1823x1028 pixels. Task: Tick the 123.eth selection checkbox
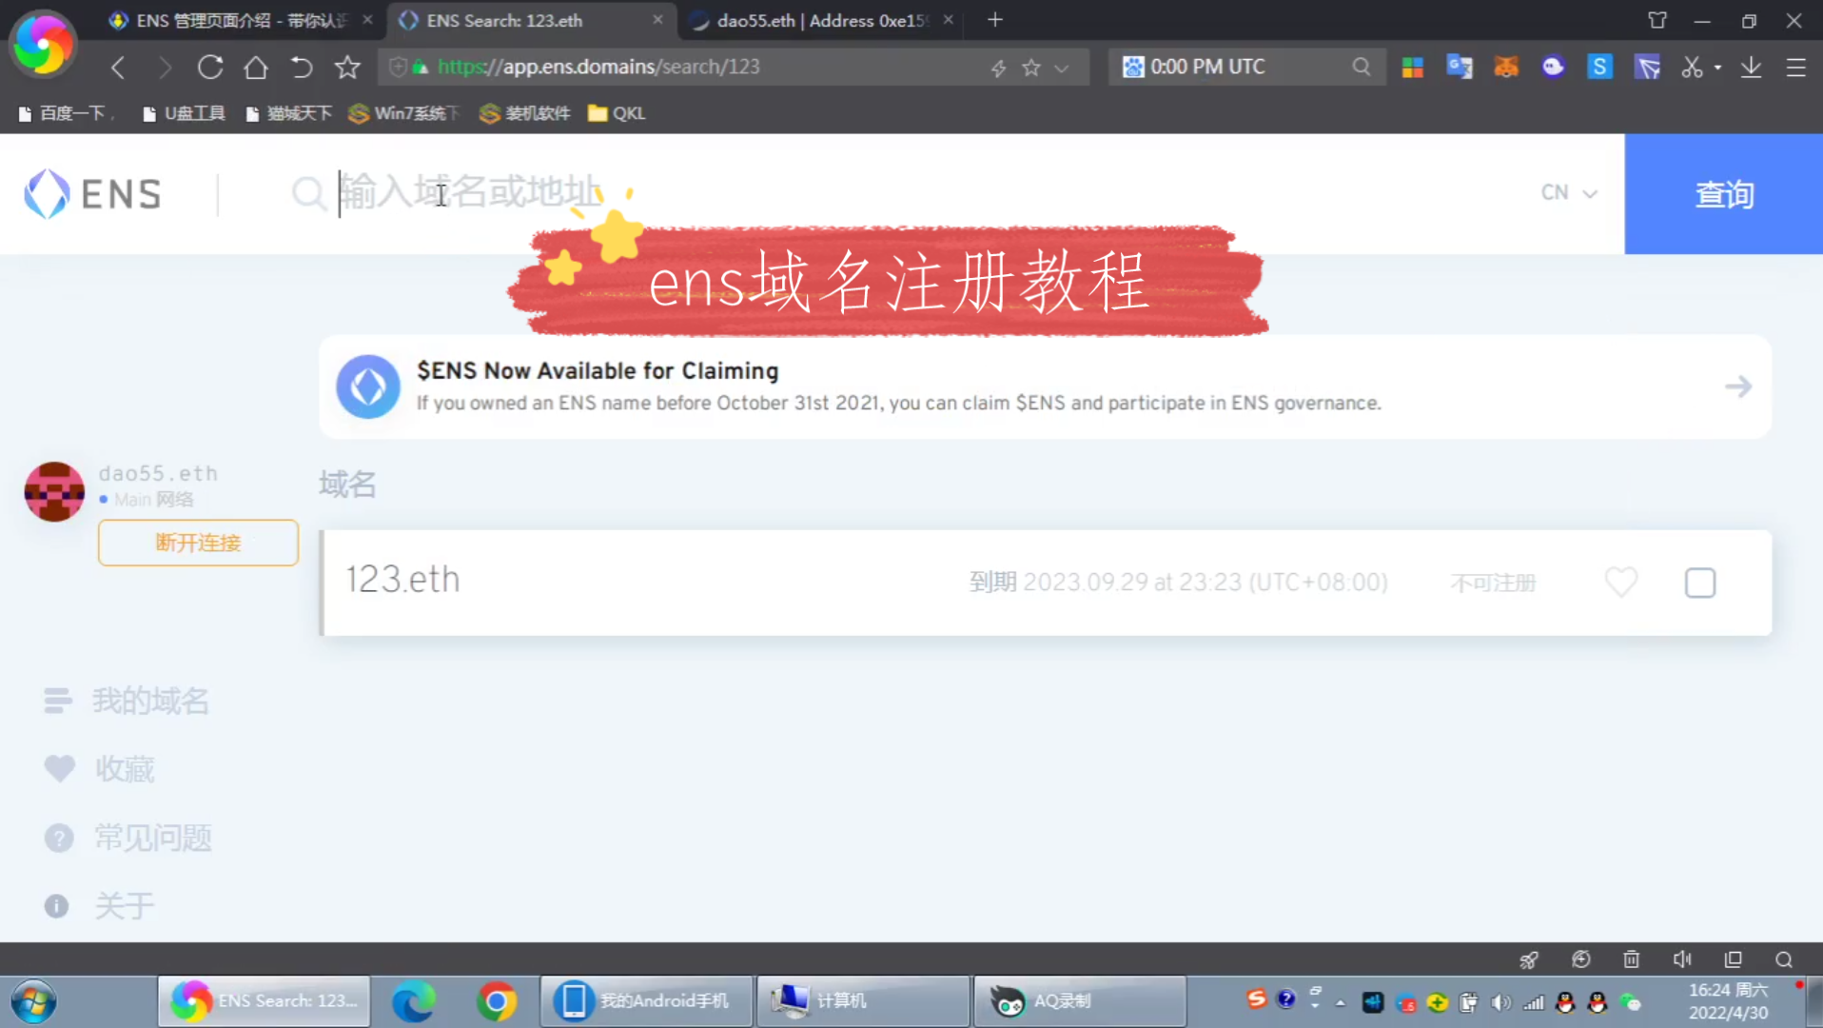tap(1699, 583)
